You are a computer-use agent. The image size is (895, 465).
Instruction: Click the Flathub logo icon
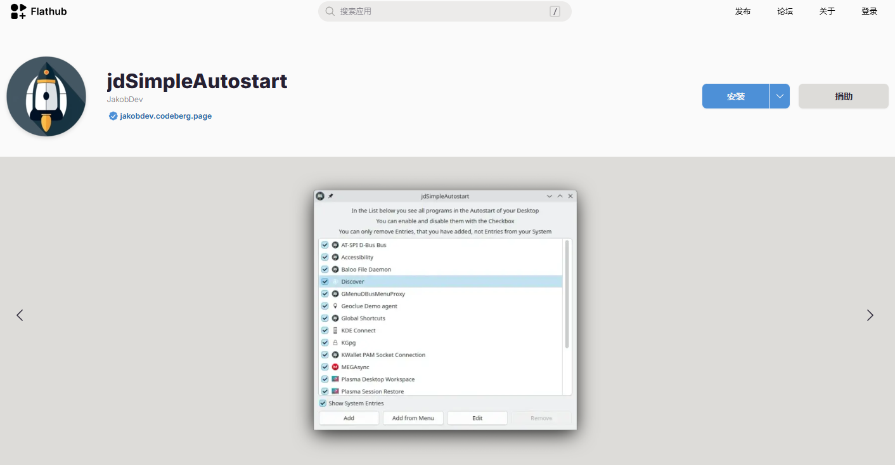(18, 11)
